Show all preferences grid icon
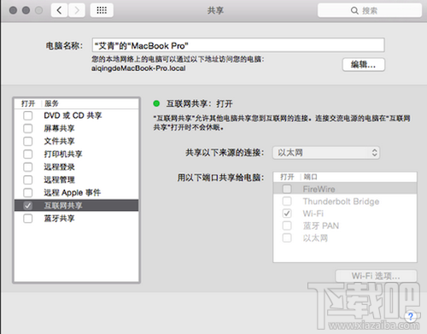 102,10
